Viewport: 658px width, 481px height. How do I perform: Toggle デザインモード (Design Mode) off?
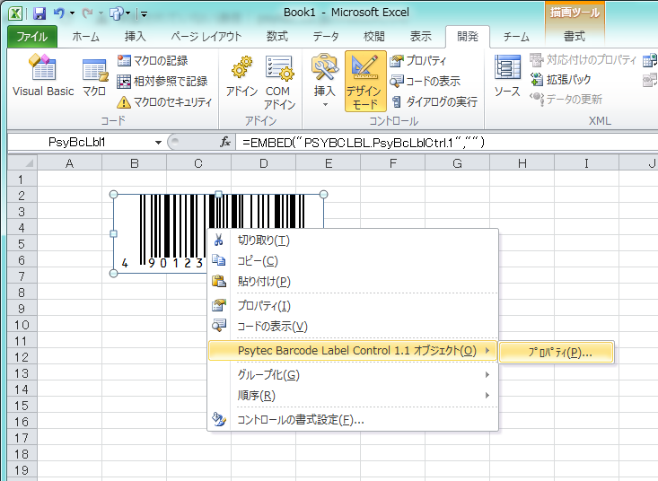pyautogui.click(x=365, y=80)
